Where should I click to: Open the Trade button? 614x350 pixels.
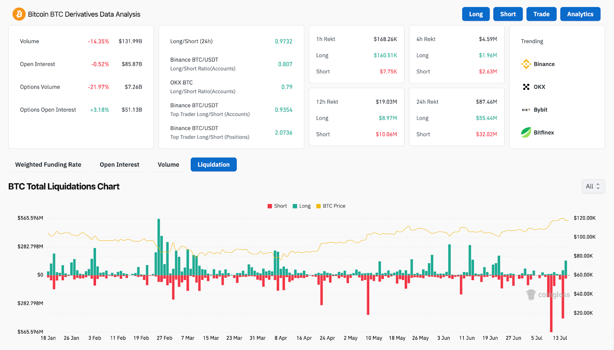pyautogui.click(x=541, y=14)
